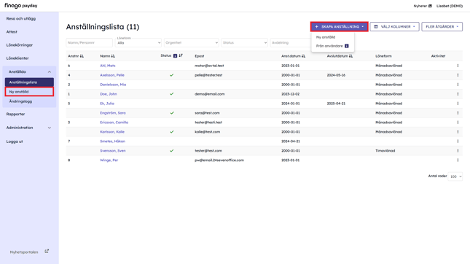Open the Välj kolumner dropdown

pyautogui.click(x=394, y=27)
